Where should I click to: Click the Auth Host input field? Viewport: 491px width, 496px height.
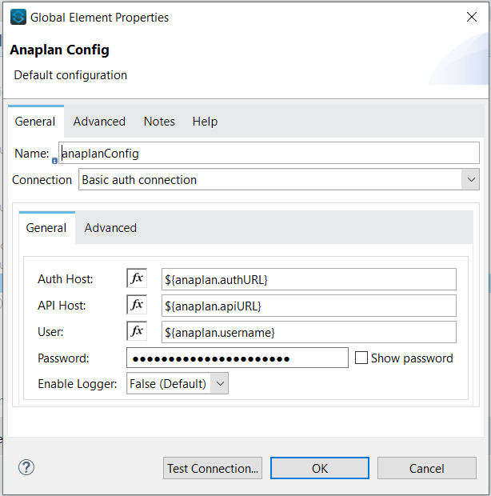309,279
